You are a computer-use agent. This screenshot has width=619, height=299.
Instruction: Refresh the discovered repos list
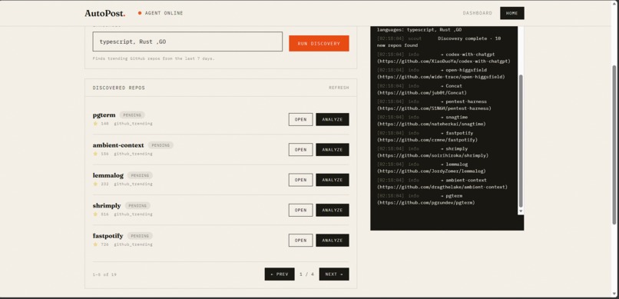(339, 88)
